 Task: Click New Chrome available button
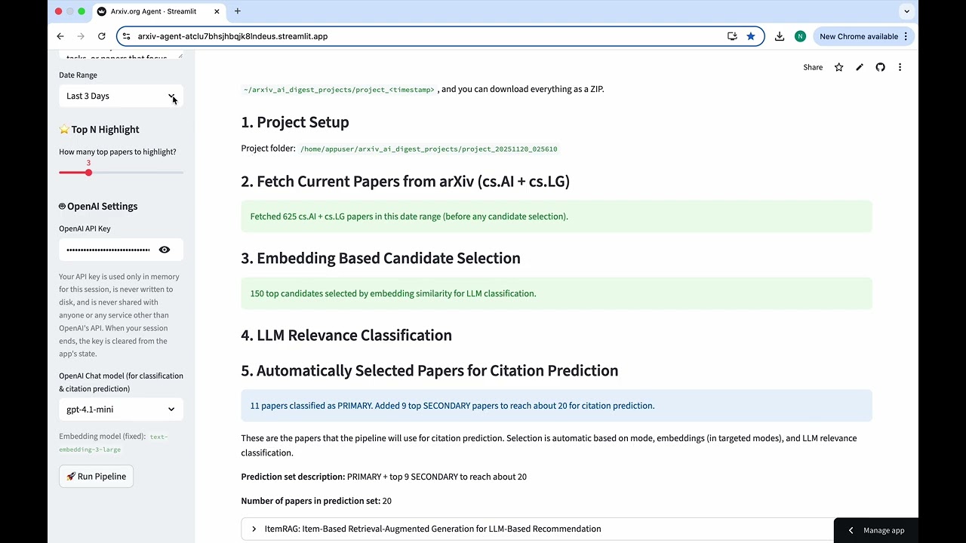864,36
